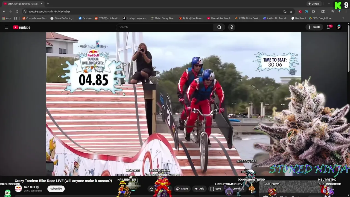Go back with the browser back arrow
The image size is (350, 197).
tap(4, 11)
